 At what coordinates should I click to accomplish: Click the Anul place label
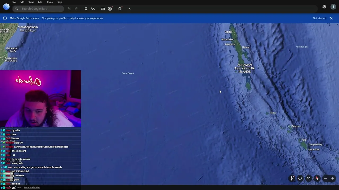click(x=304, y=140)
